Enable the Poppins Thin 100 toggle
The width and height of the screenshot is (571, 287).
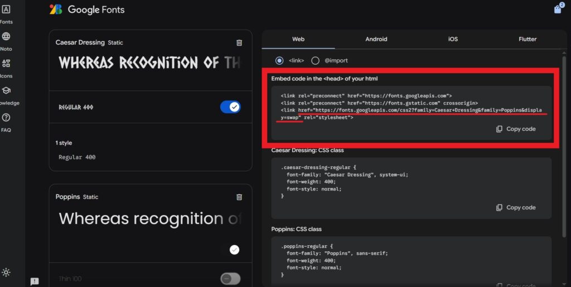(230, 279)
